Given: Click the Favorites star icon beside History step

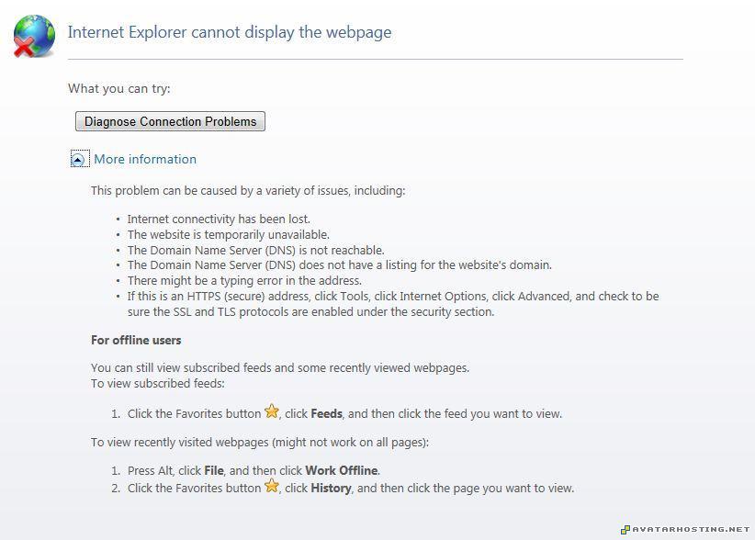Looking at the screenshot, I should click(x=272, y=487).
